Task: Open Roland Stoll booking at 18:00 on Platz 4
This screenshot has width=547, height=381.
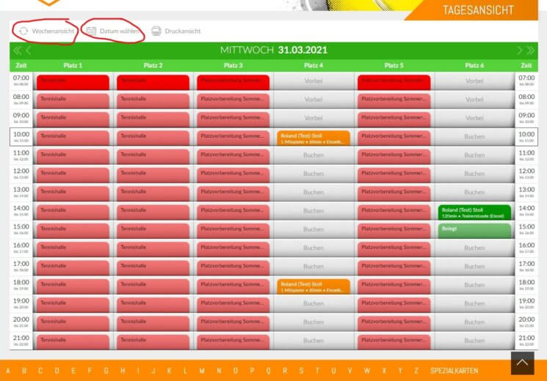Action: 314,286
